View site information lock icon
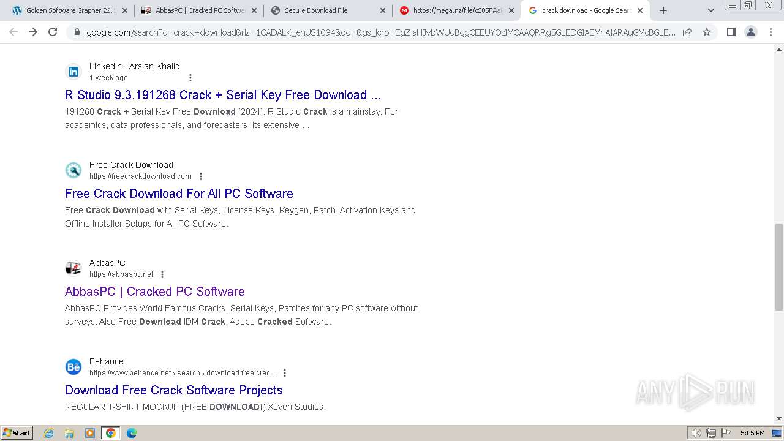The image size is (784, 441). click(x=77, y=32)
